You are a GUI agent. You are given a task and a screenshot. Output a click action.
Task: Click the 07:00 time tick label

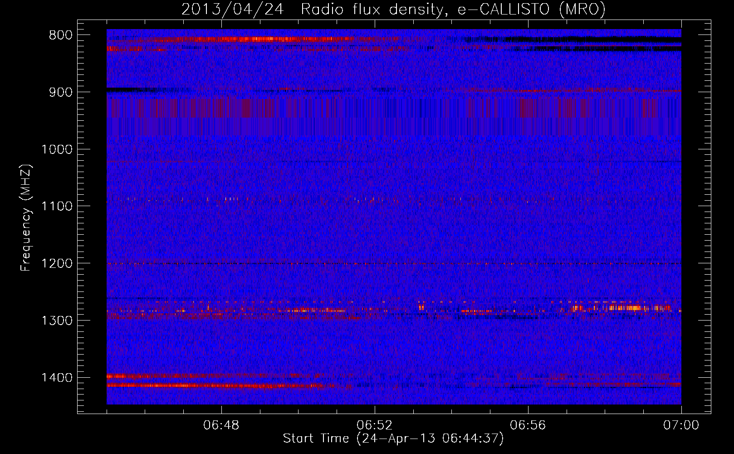point(681,425)
